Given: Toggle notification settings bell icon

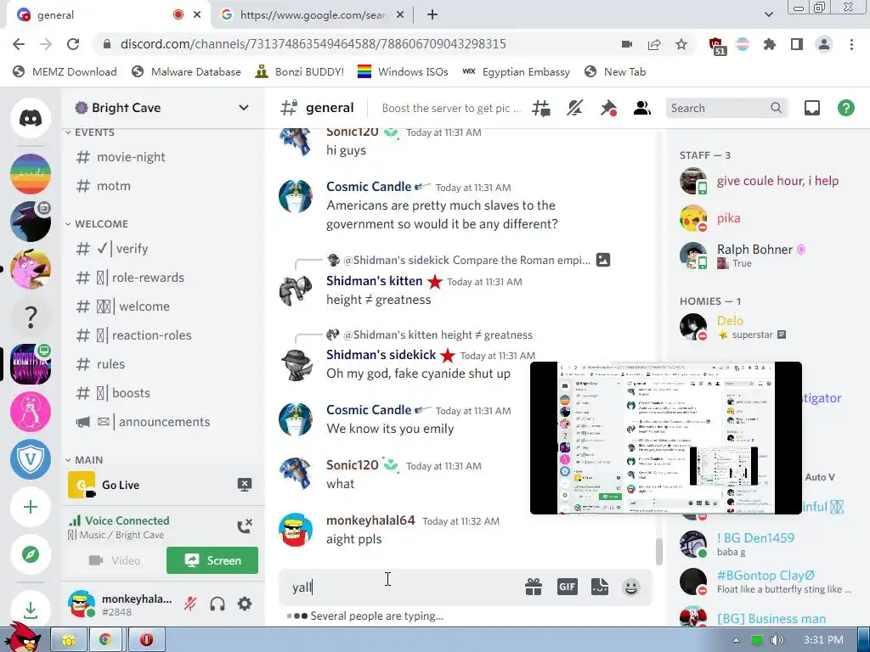Looking at the screenshot, I should [x=575, y=108].
